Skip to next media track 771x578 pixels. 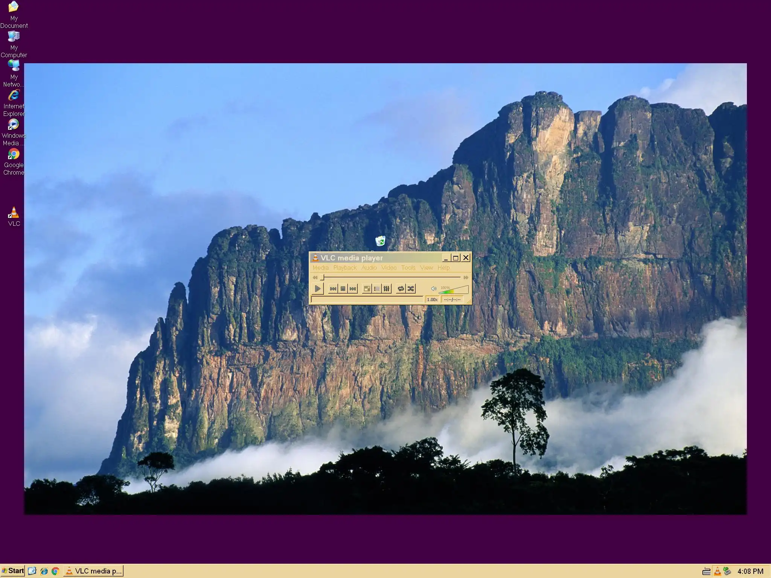(353, 289)
